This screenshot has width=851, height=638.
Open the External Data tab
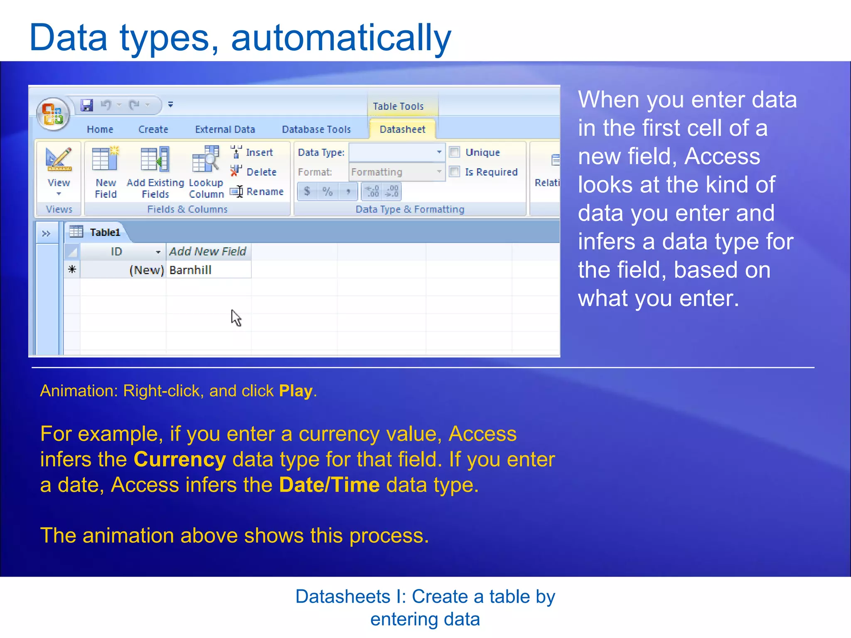pos(225,130)
